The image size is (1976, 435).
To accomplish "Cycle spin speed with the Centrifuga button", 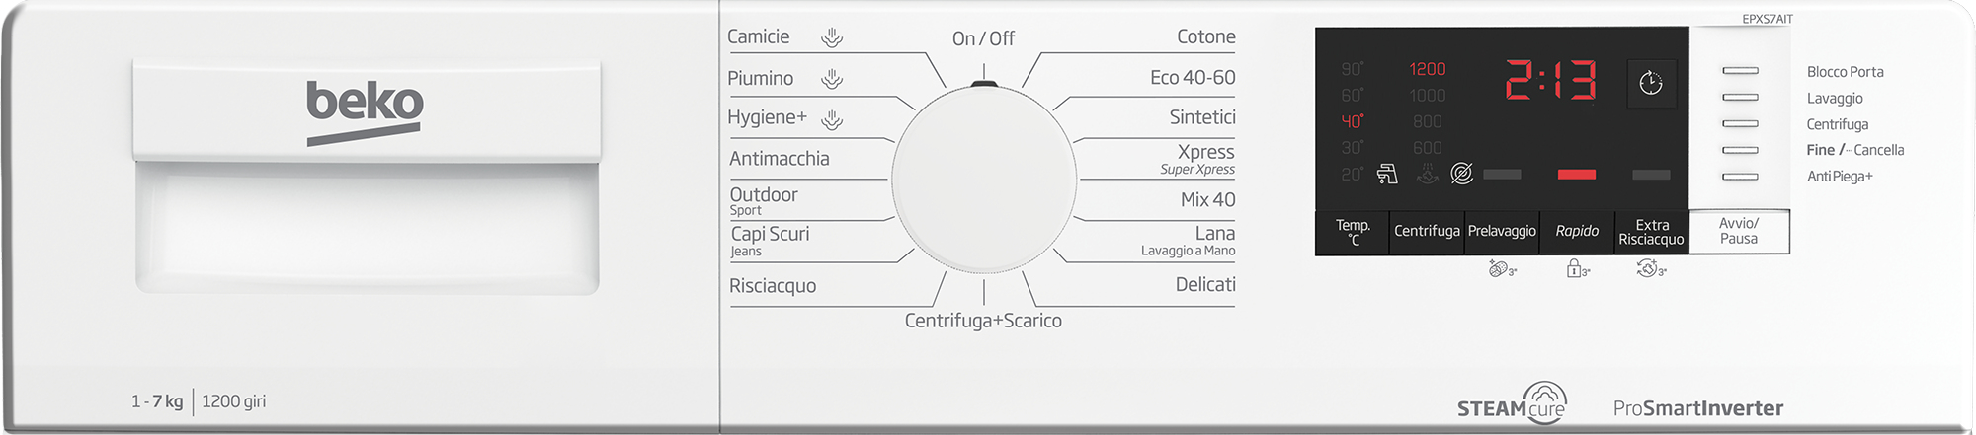I will 1427,231.
